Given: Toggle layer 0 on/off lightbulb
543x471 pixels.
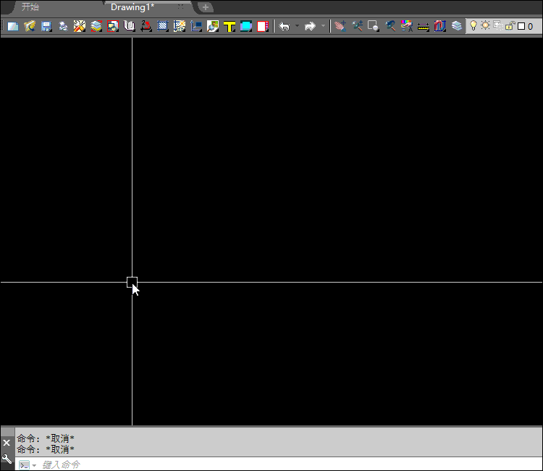Looking at the screenshot, I should point(473,25).
